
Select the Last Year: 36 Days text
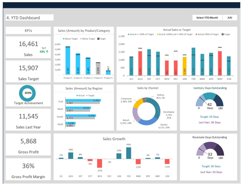pyautogui.click(x=210, y=122)
